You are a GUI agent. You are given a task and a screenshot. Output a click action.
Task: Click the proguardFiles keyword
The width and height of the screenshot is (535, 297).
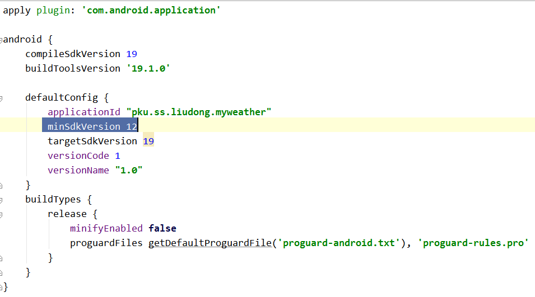coord(106,243)
